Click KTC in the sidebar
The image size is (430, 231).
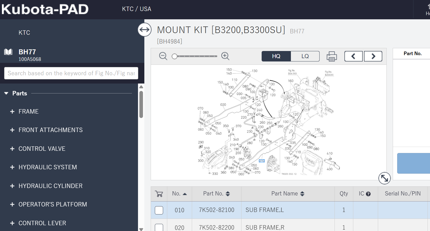(24, 33)
